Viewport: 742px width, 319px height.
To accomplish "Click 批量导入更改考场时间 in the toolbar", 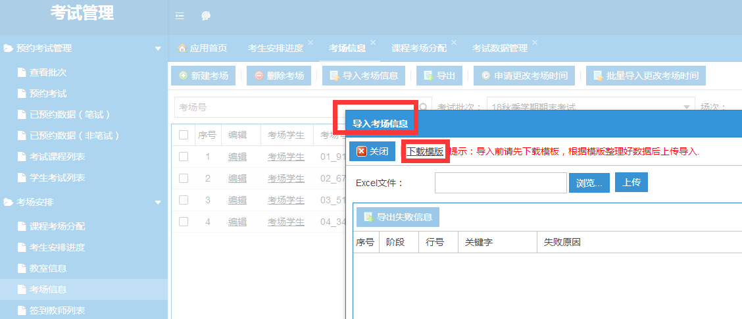I will pyautogui.click(x=645, y=76).
